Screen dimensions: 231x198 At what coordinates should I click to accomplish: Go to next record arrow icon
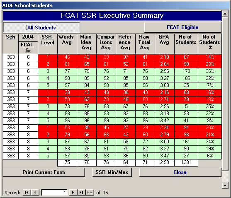coord(73,193)
